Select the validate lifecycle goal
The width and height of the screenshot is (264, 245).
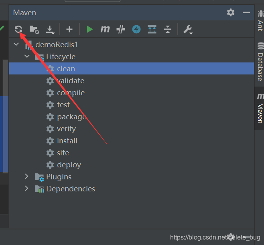(x=132, y=80)
